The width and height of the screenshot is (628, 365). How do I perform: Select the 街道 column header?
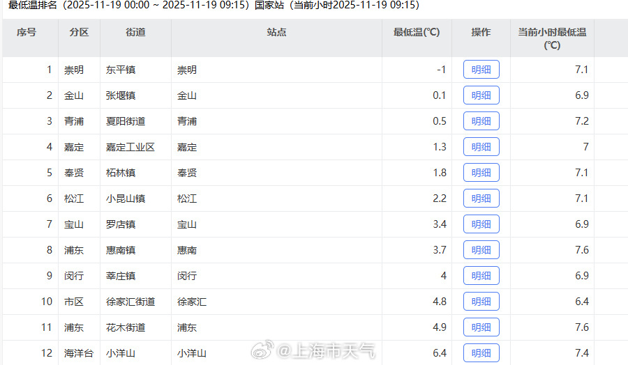pos(135,33)
